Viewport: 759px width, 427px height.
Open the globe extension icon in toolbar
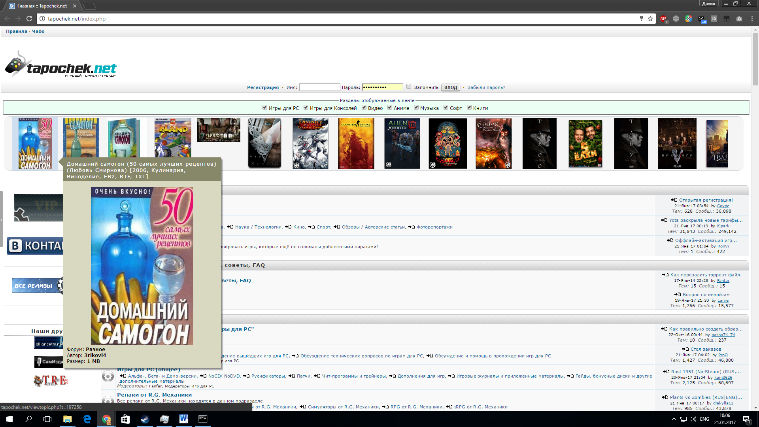(x=676, y=19)
